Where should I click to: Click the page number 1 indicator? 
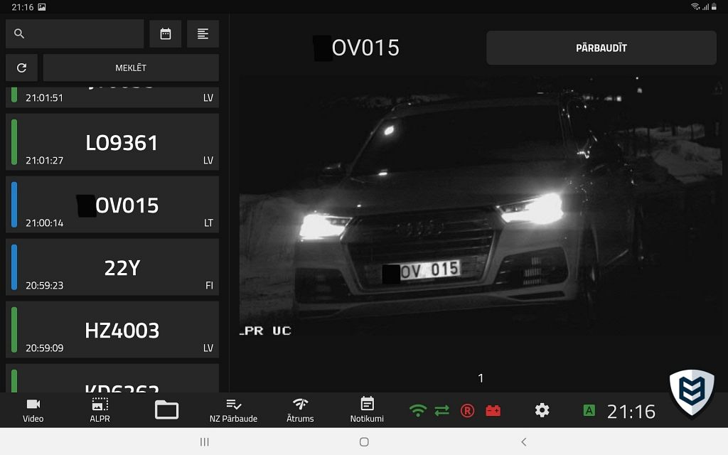tap(481, 378)
